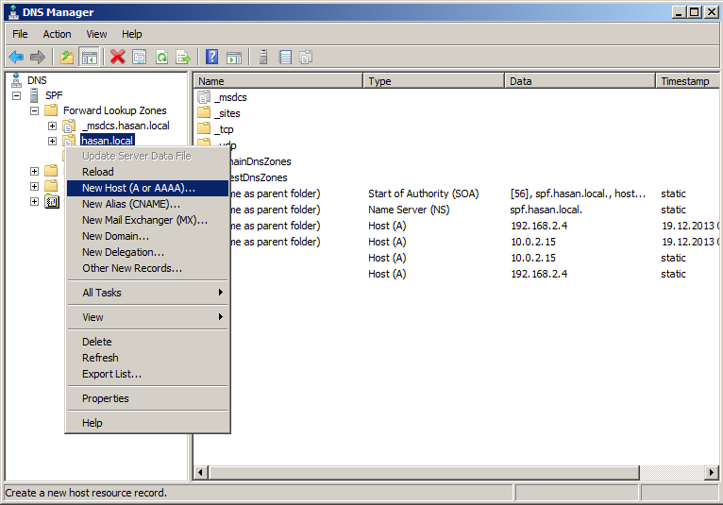Screen dimensions: 723x505
Task: Click the Forward arrow toolbar icon
Action: (x=38, y=58)
